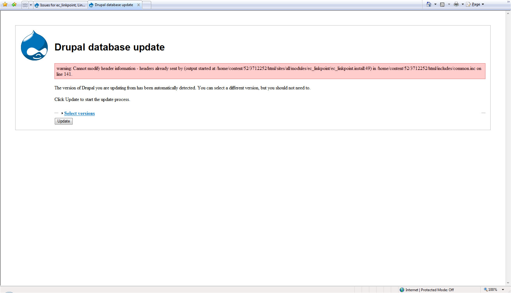This screenshot has height=293, width=511.
Task: Open the Print options dropdown arrow
Action: tap(463, 4)
